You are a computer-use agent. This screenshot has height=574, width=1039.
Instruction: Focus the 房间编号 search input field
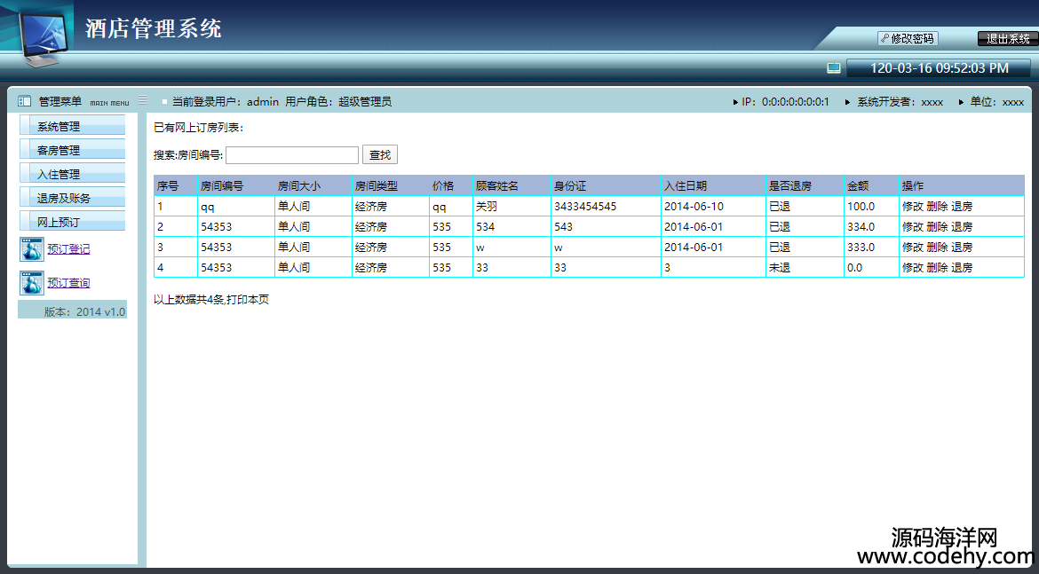coord(291,155)
